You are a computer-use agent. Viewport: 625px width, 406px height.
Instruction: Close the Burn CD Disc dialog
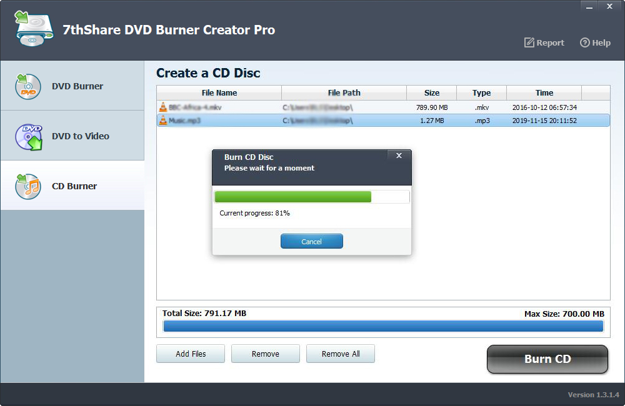pos(399,156)
